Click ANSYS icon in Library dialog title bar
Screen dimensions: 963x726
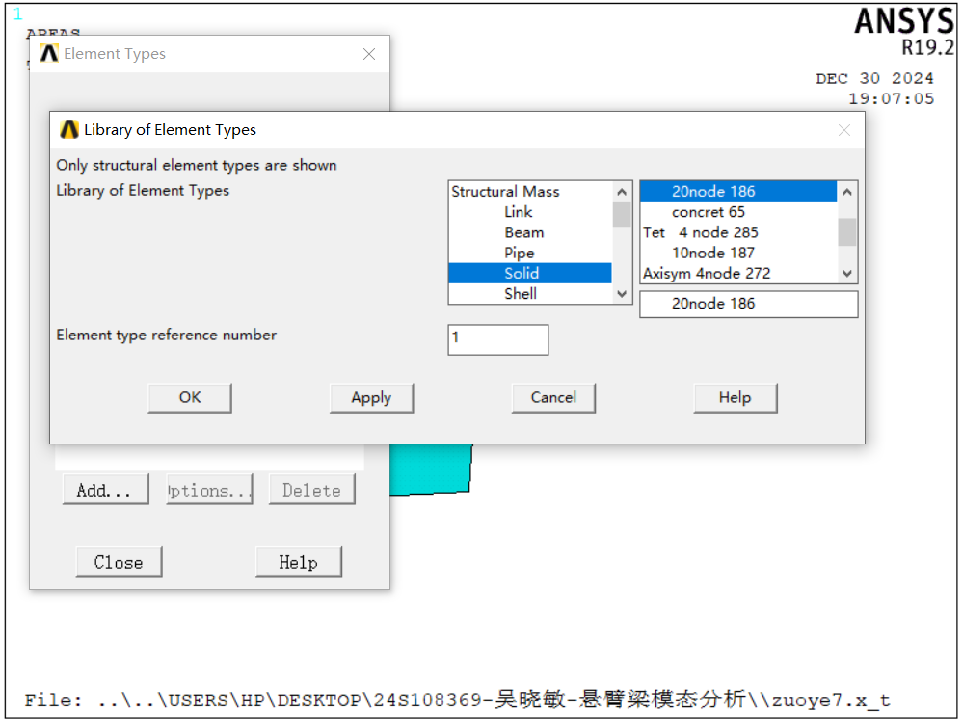pyautogui.click(x=68, y=129)
